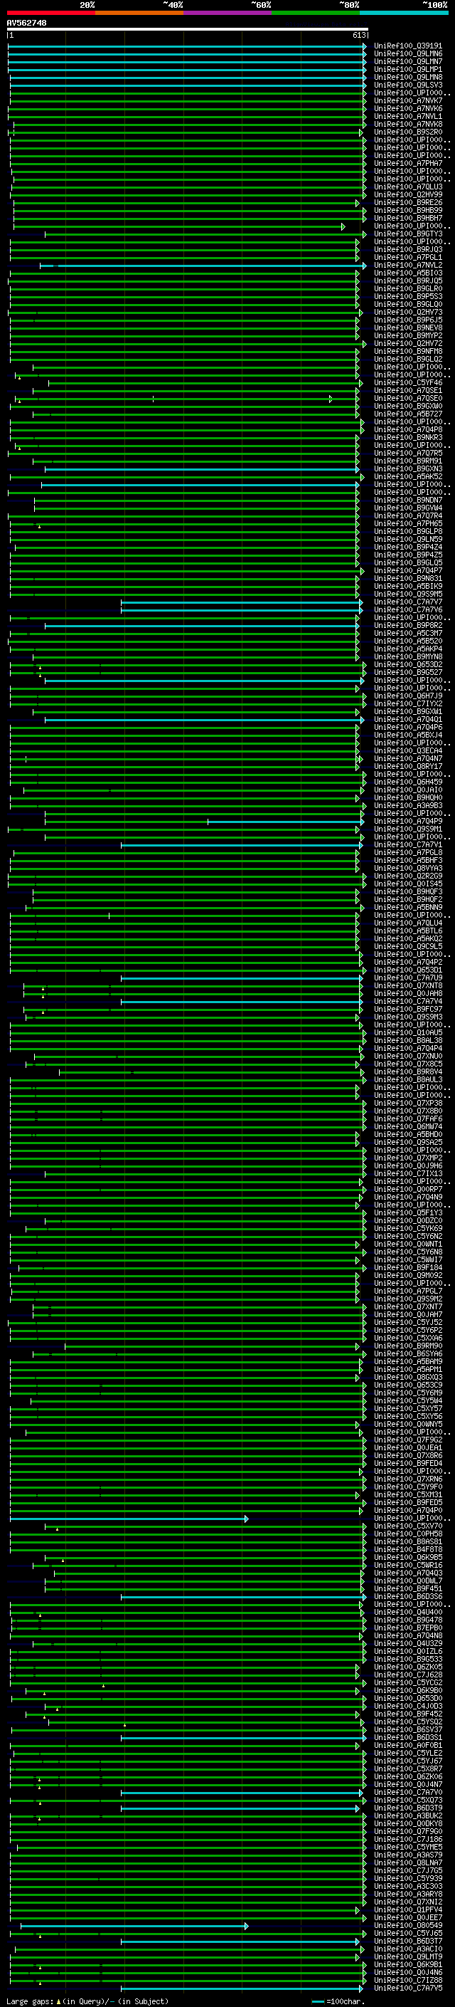Click the UniRef100_Q8VYA3 label
This screenshot has height=2007, width=455.
(408, 869)
